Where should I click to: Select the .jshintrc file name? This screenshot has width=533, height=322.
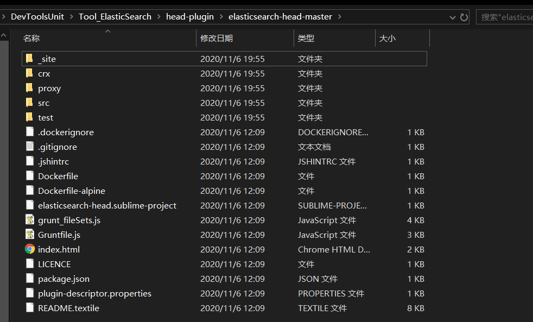click(x=53, y=161)
